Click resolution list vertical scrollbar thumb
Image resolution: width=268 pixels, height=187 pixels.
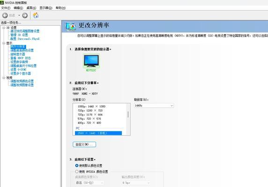coord(128,115)
